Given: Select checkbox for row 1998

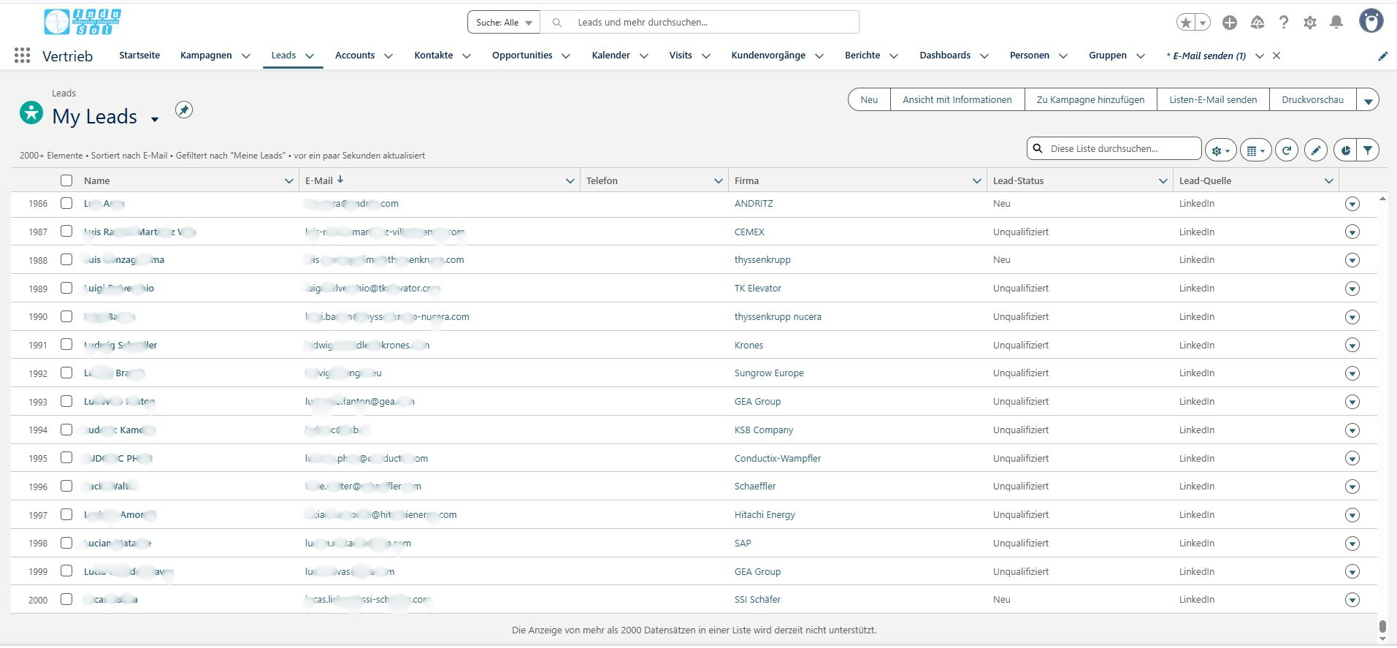Looking at the screenshot, I should click(x=66, y=543).
